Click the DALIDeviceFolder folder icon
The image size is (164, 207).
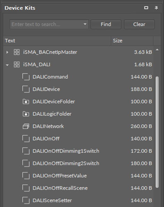(26, 101)
